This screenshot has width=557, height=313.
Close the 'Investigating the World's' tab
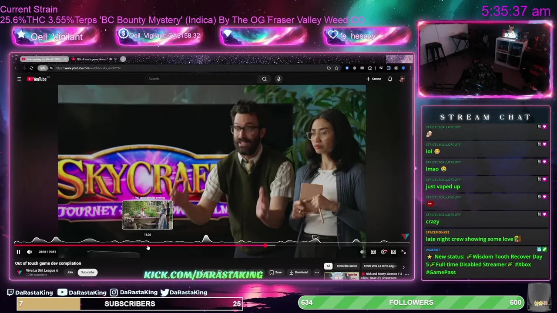tap(66, 59)
